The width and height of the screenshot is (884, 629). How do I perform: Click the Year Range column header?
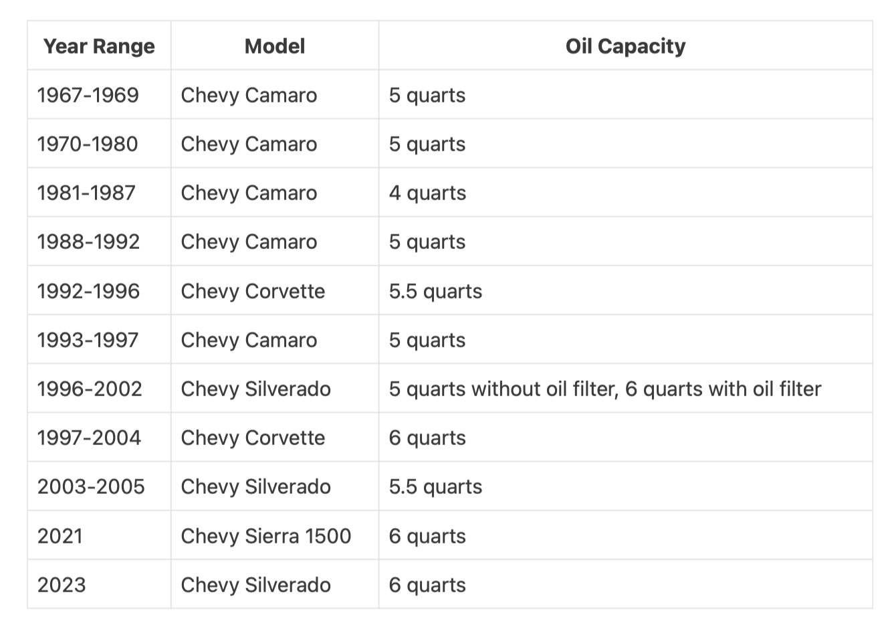point(99,46)
